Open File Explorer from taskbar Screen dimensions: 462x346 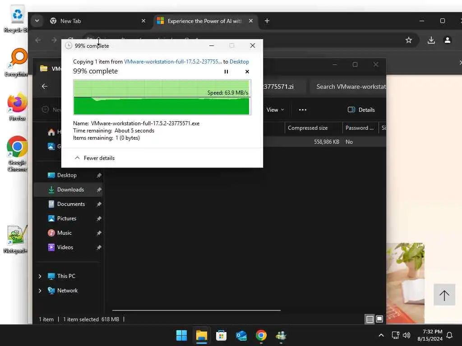click(202, 335)
